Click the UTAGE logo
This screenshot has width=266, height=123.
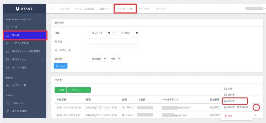(24, 9)
